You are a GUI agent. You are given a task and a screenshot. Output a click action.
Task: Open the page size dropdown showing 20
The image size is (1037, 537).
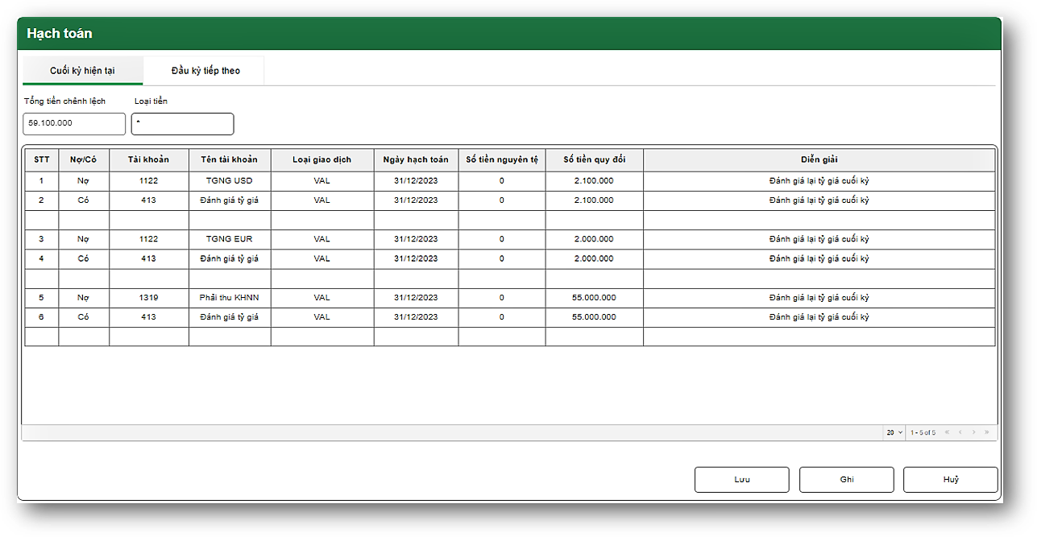coord(894,432)
